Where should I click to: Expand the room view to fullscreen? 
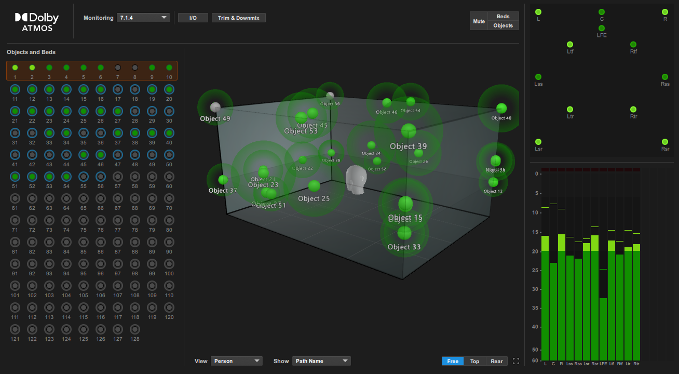point(516,360)
